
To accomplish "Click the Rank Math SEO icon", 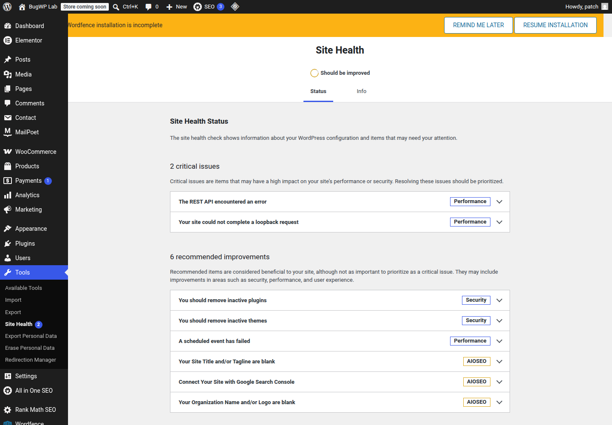I will [8, 410].
